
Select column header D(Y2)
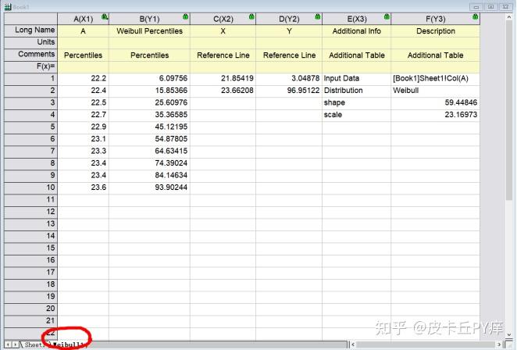(x=289, y=19)
